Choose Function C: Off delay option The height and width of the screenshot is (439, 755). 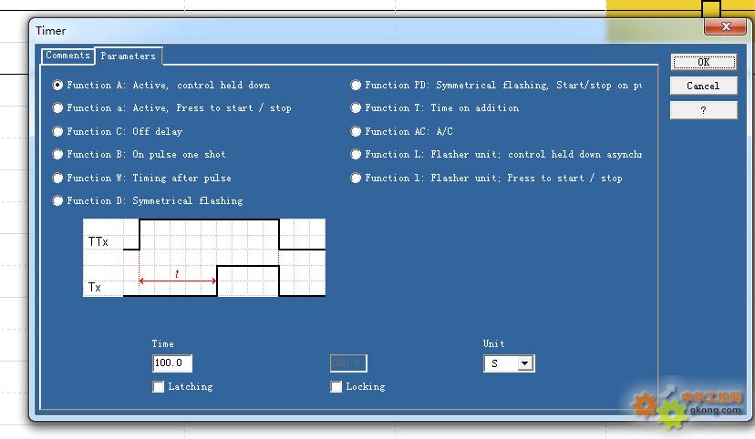point(58,131)
